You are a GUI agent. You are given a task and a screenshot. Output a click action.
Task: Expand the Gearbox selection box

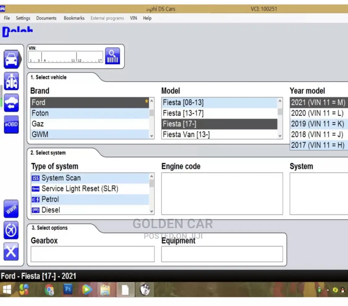[x=92, y=254]
